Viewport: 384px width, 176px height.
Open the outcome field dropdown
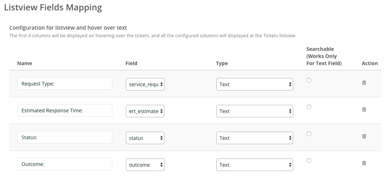pyautogui.click(x=145, y=165)
